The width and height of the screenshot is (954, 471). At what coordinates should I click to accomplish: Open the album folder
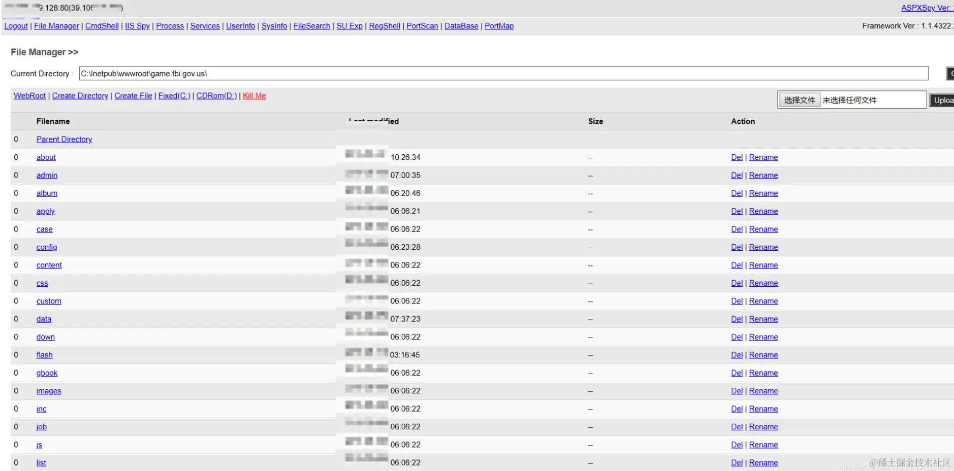[x=47, y=193]
